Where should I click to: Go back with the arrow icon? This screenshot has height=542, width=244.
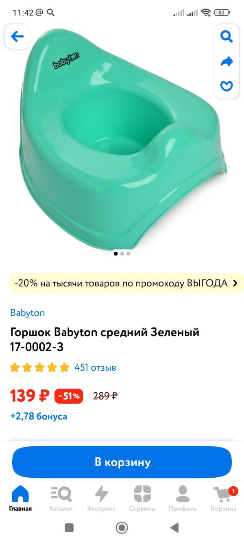click(17, 37)
